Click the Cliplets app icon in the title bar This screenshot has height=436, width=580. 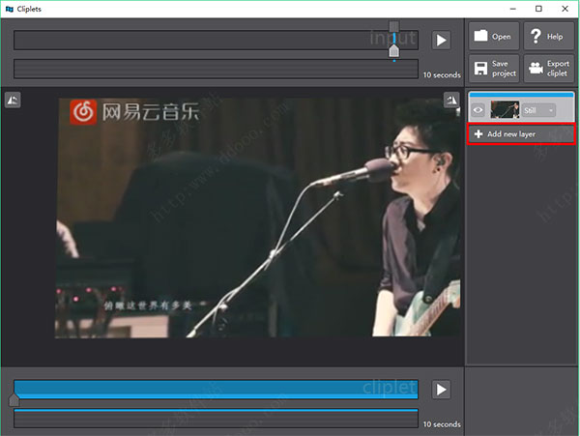point(10,9)
